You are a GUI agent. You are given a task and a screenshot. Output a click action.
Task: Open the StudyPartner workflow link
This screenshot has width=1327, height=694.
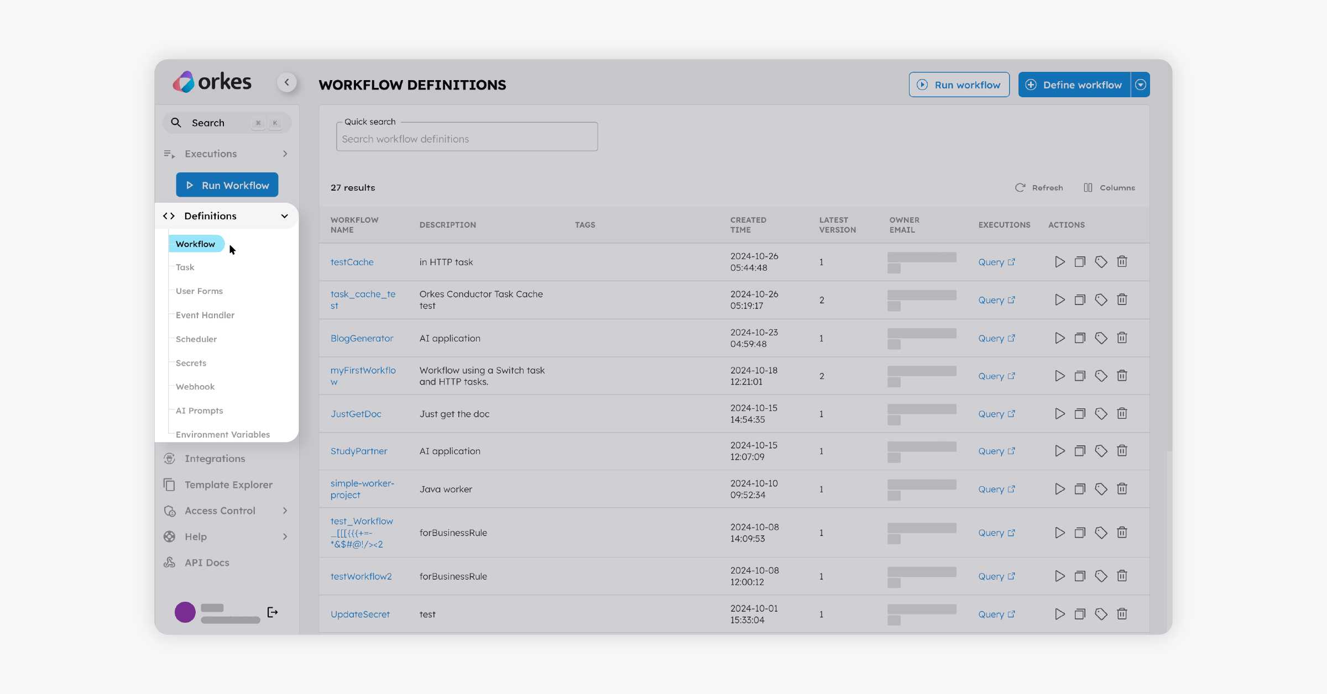click(x=359, y=451)
